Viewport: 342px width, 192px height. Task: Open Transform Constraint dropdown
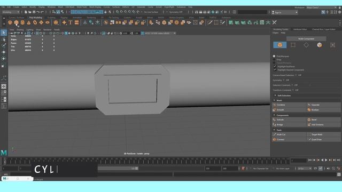pos(293,90)
